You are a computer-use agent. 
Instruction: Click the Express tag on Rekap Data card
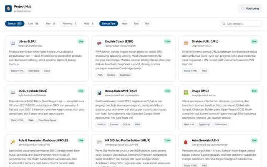[x=114, y=124]
